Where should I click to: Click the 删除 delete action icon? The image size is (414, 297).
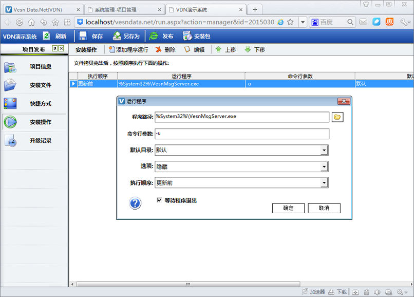tap(159, 50)
